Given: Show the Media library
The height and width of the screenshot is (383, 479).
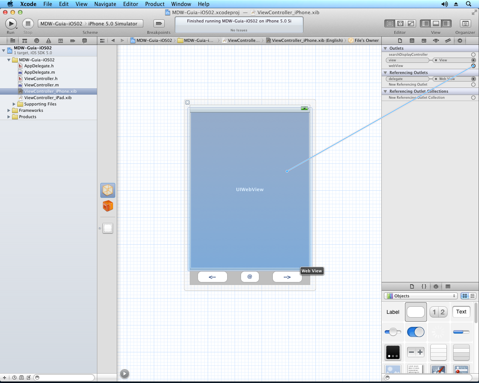Looking at the screenshot, I should click(448, 287).
